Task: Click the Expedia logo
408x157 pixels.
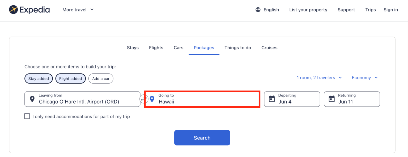Action: point(29,10)
